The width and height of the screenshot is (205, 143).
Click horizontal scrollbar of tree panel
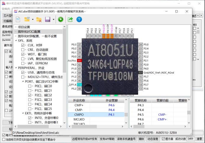[x=33, y=126]
